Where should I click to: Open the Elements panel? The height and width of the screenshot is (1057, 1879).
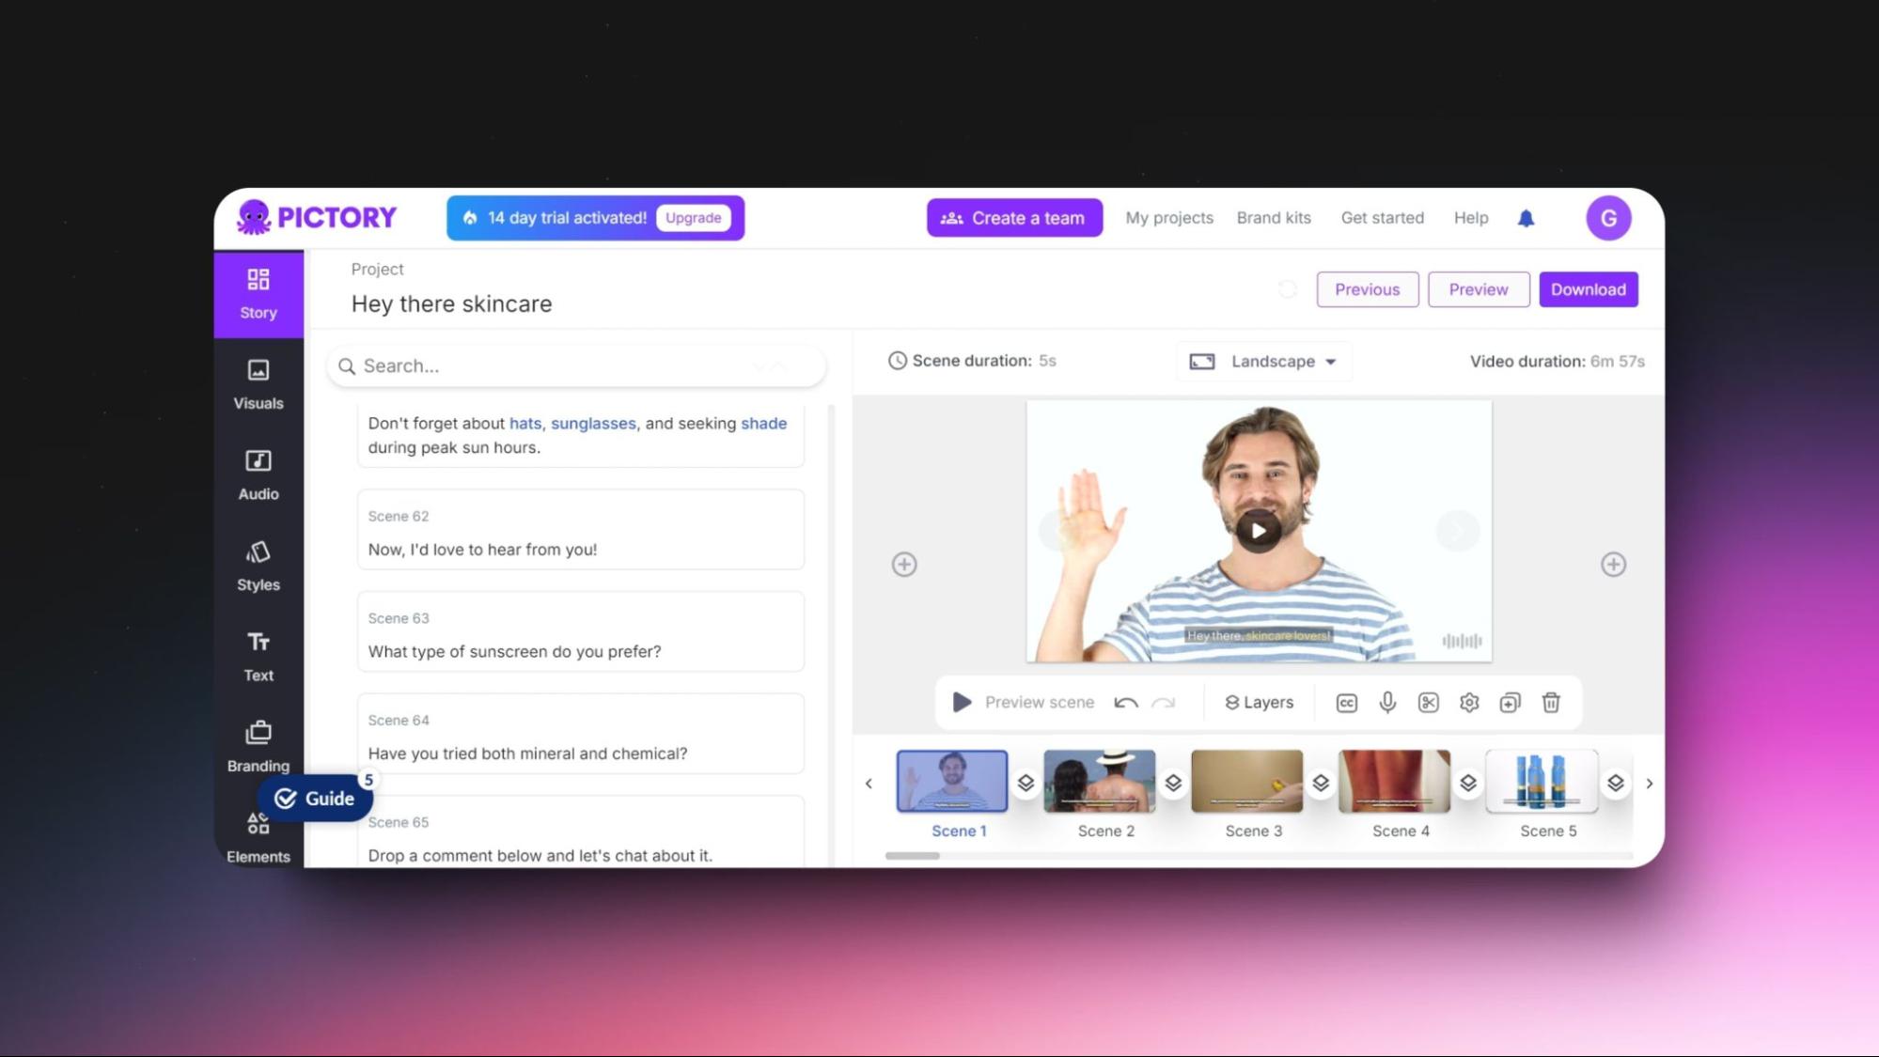(257, 836)
